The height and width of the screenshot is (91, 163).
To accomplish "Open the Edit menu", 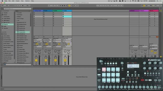I will click(13, 1).
